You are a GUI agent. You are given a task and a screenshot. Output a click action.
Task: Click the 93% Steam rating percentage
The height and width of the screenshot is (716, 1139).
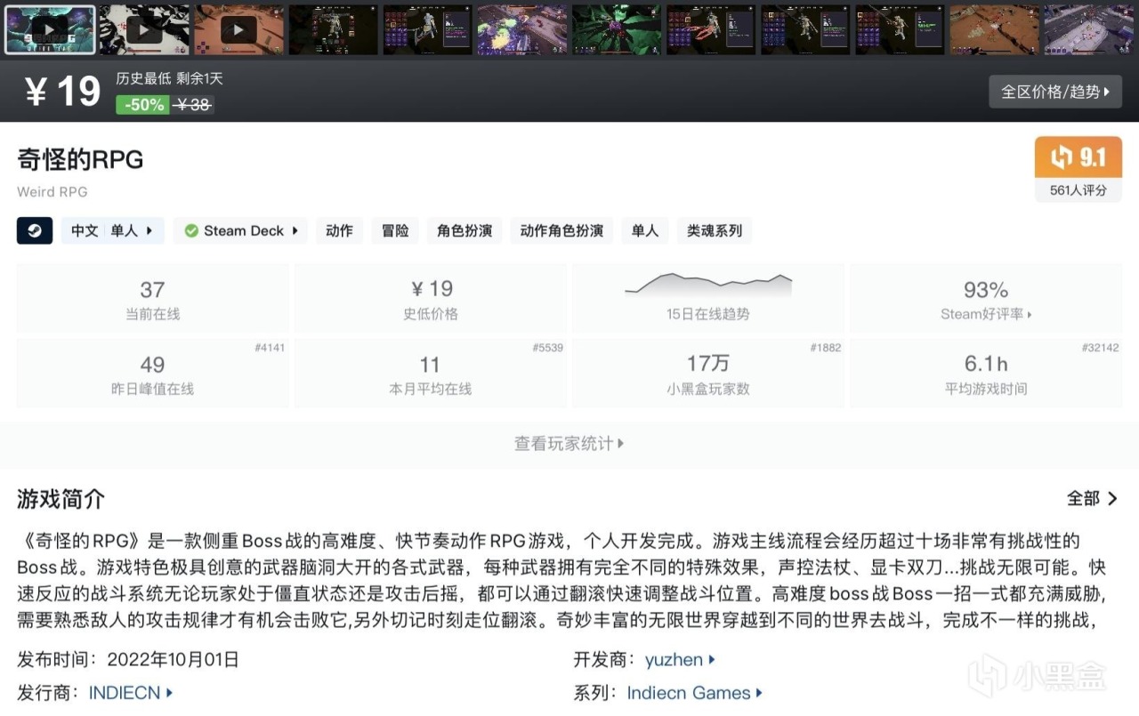click(x=986, y=290)
